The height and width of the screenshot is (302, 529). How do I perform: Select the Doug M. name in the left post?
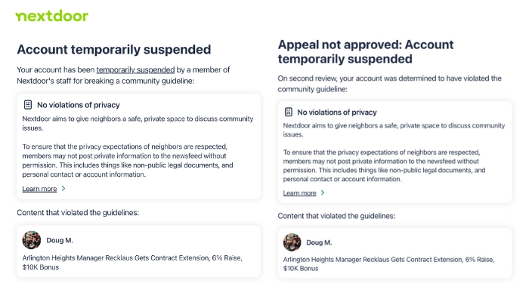click(x=60, y=240)
